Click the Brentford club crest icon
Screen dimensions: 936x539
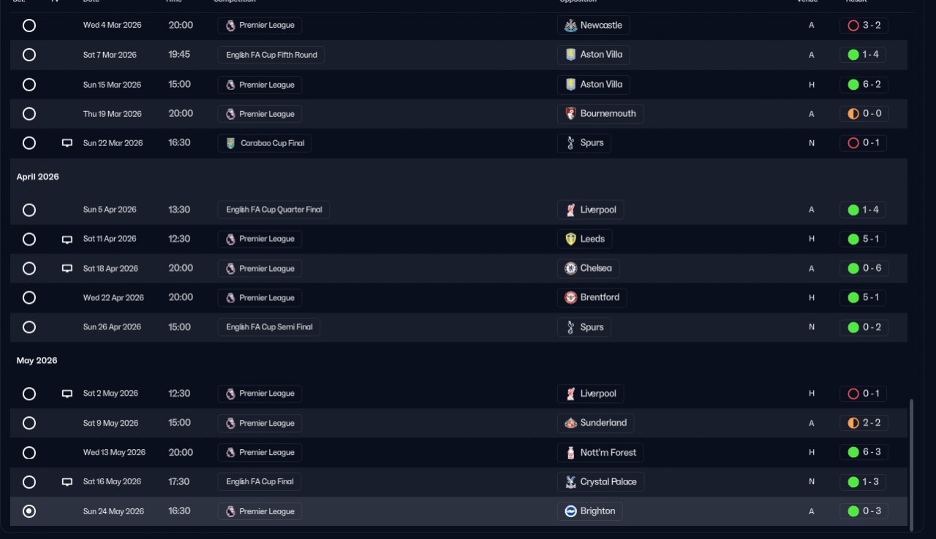point(570,297)
